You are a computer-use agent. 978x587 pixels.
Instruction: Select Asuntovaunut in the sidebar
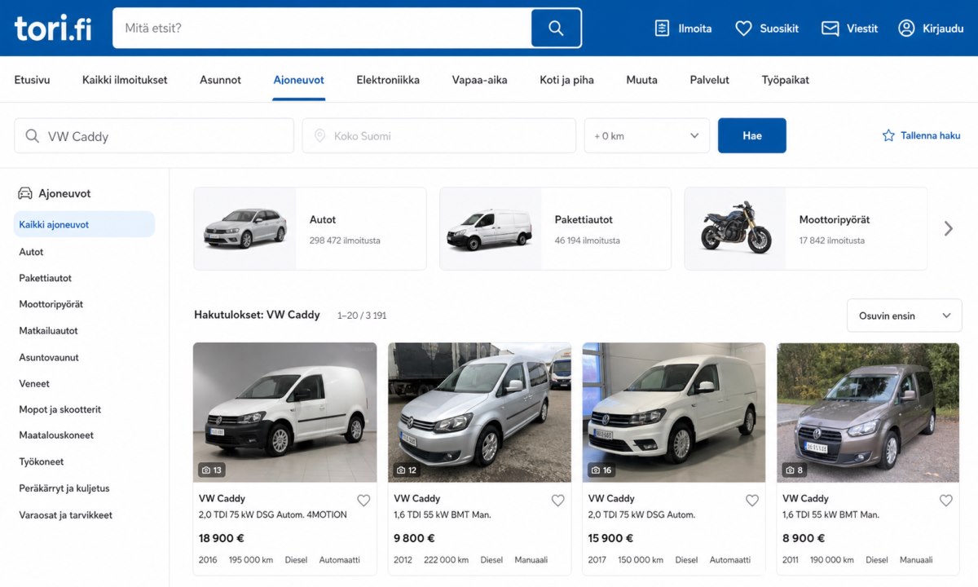pos(49,357)
